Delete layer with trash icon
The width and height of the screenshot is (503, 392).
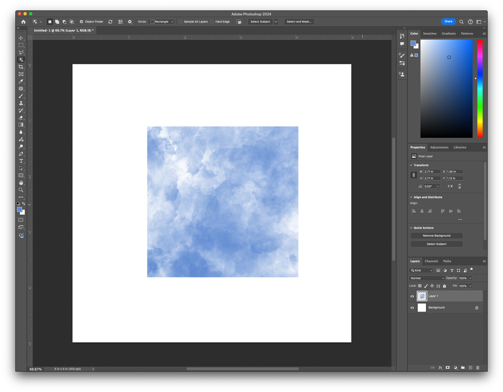click(x=478, y=368)
